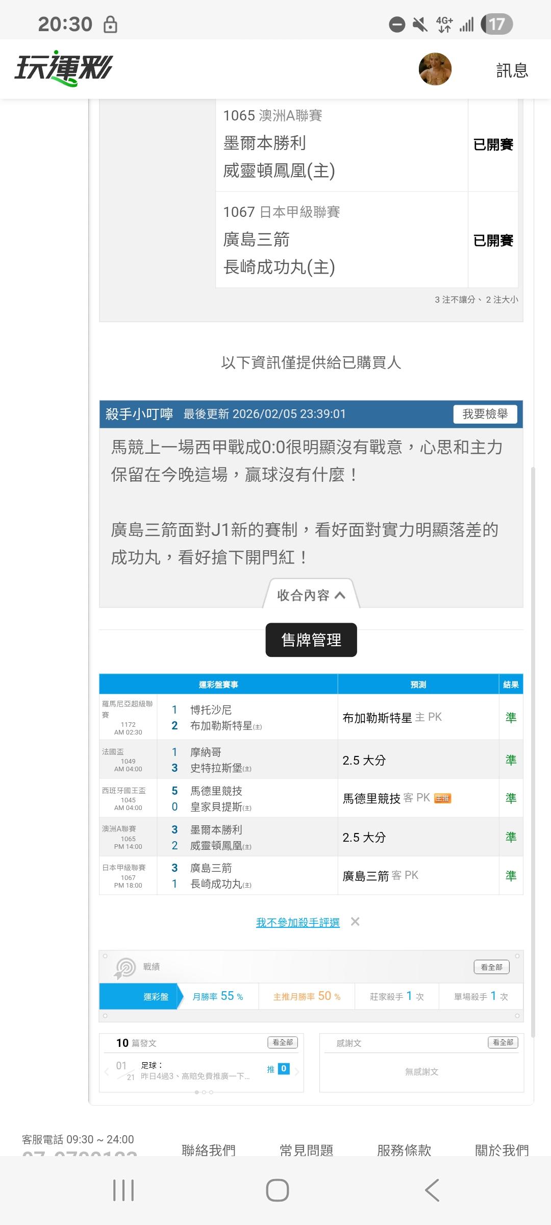
Task: Click 月勝率 55% stat
Action: tap(218, 996)
